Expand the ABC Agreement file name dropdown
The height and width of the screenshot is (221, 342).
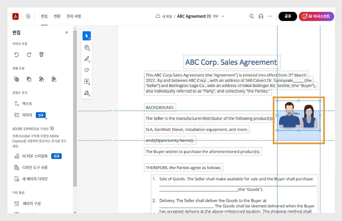pyautogui.click(x=223, y=16)
